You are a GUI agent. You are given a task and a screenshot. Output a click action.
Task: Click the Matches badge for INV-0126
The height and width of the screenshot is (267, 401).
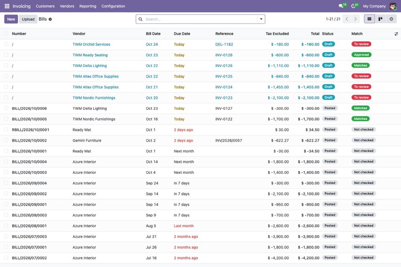360,66
